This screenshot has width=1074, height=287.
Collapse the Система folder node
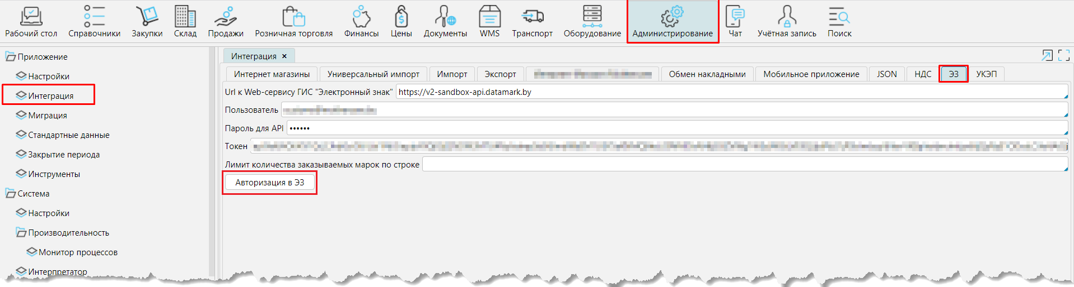tap(10, 193)
